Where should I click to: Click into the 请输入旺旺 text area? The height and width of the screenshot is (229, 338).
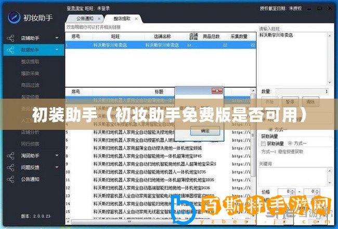click(293, 59)
